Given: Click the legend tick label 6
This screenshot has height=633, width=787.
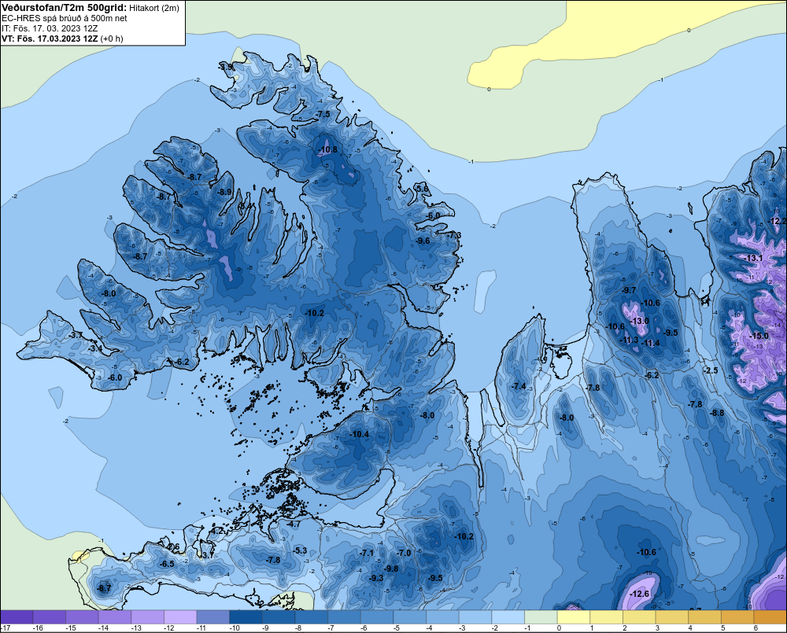Looking at the screenshot, I should click(x=756, y=628).
